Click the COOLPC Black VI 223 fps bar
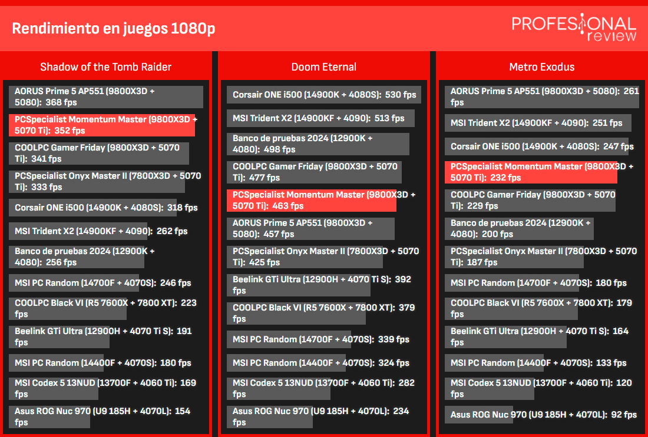 [68, 309]
